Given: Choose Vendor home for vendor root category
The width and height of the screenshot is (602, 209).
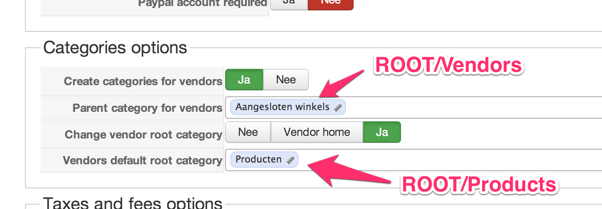Looking at the screenshot, I should pyautogui.click(x=317, y=132).
